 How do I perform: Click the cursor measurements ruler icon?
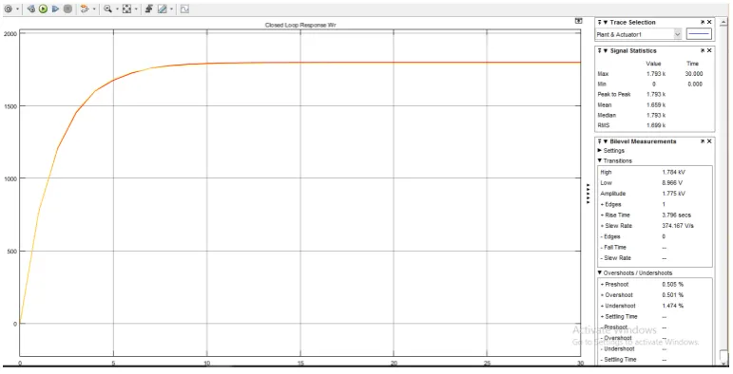163,9
